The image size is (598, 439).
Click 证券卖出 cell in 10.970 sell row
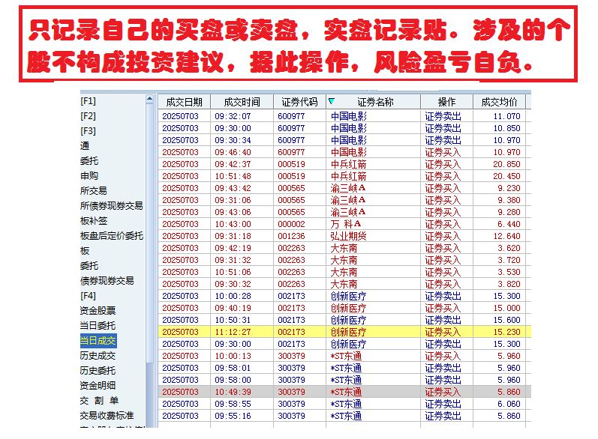(x=443, y=140)
